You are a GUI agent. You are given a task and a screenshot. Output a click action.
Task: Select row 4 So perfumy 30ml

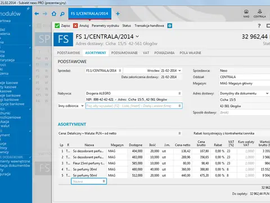164,169
